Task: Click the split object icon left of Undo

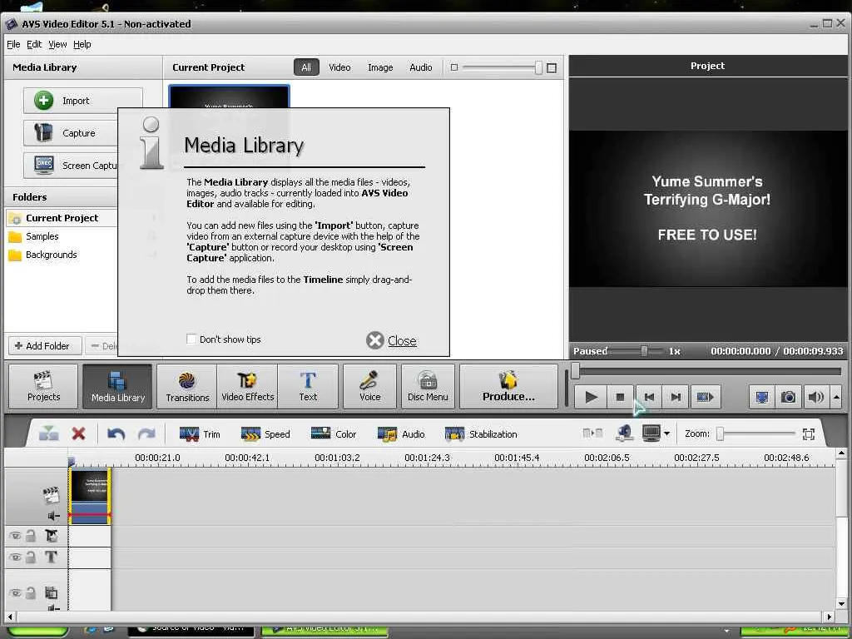Action: (x=49, y=433)
